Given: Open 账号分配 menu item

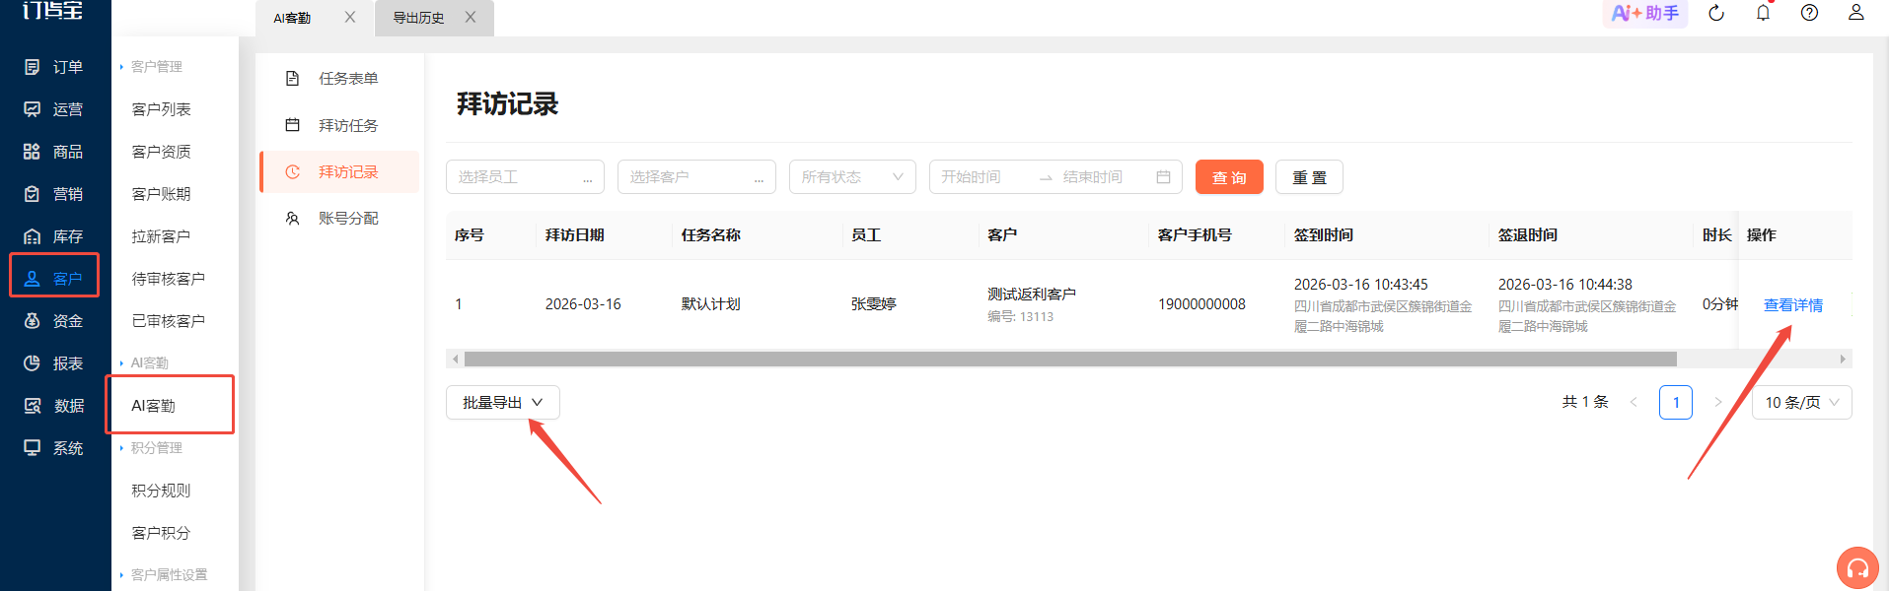Looking at the screenshot, I should click(339, 218).
